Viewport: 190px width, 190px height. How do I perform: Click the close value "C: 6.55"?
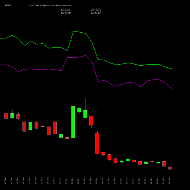[x=66, y=10]
